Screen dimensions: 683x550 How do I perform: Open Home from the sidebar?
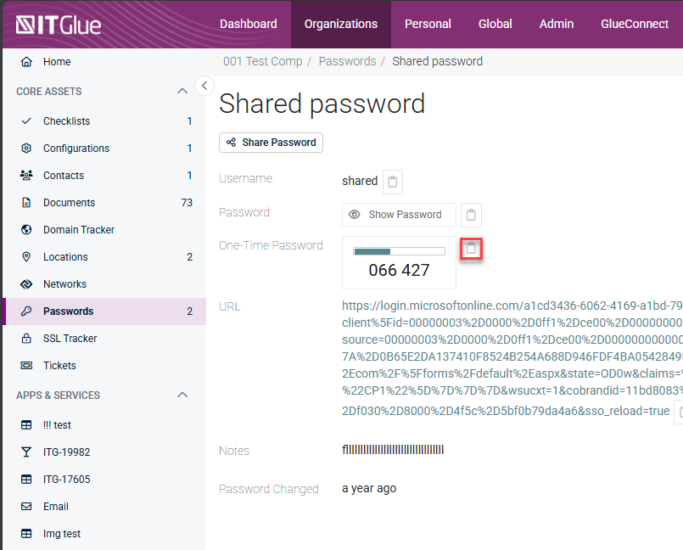coord(57,62)
